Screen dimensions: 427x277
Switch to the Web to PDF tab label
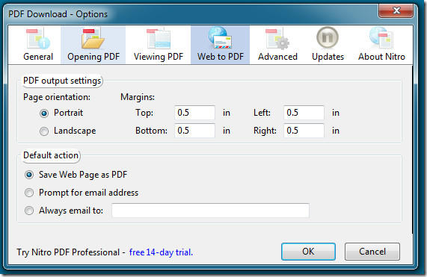click(x=221, y=57)
